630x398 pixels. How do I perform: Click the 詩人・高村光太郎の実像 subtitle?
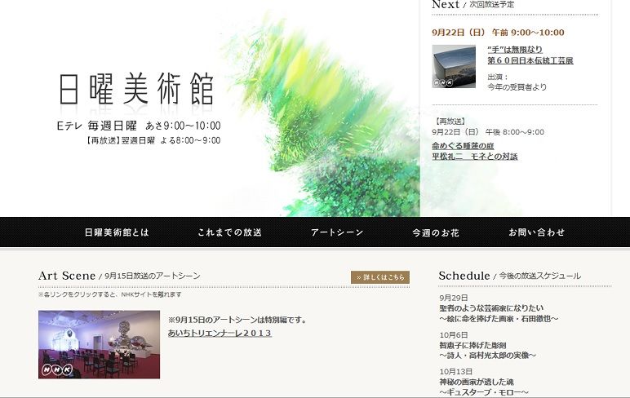tap(487, 356)
